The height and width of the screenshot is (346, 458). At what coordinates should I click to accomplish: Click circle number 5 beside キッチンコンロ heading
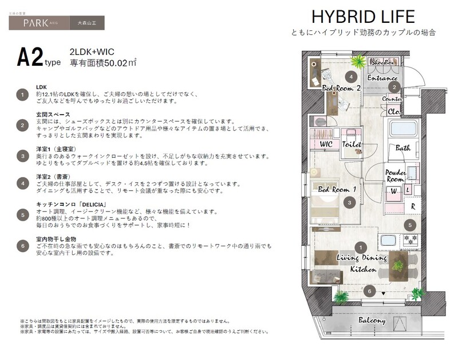(x=22, y=215)
